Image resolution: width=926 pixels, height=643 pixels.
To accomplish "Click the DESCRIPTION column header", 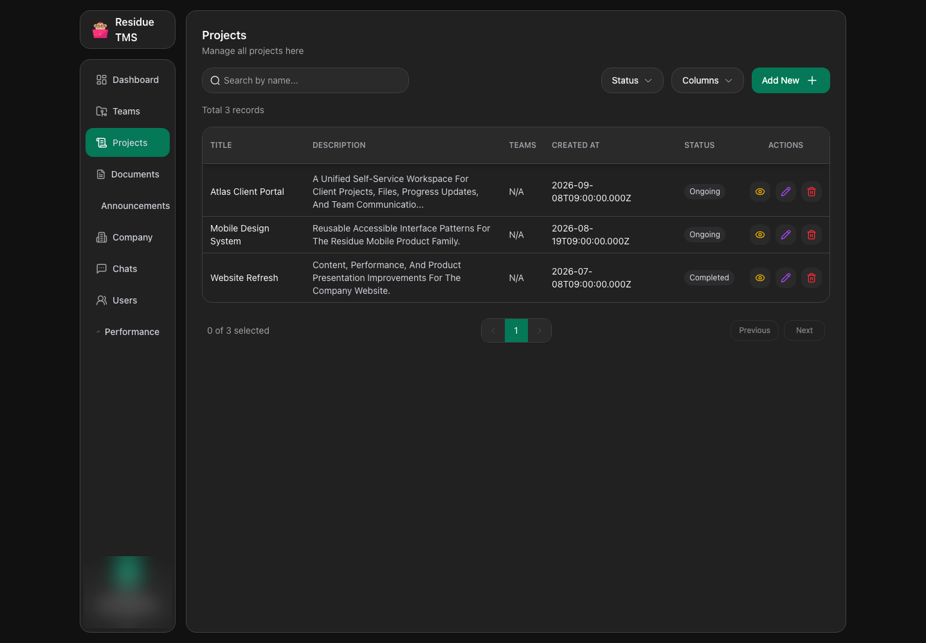I will (x=339, y=145).
